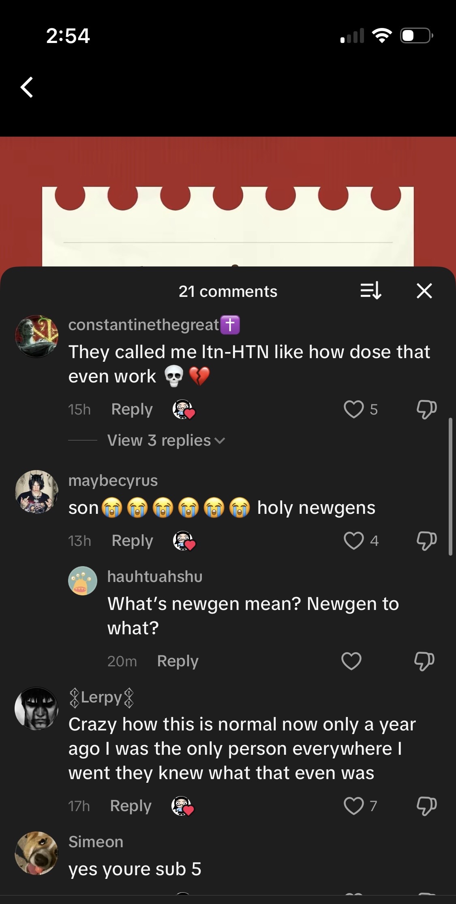Tap the back arrow at top left
This screenshot has height=904, width=456.
point(27,87)
